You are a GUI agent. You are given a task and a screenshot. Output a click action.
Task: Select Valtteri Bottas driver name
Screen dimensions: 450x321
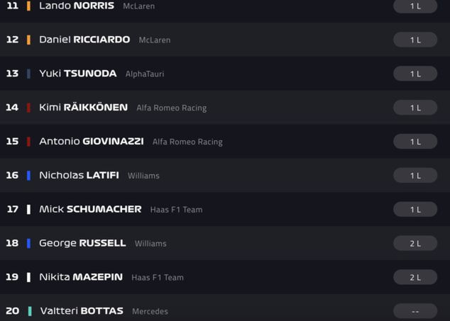(x=82, y=311)
